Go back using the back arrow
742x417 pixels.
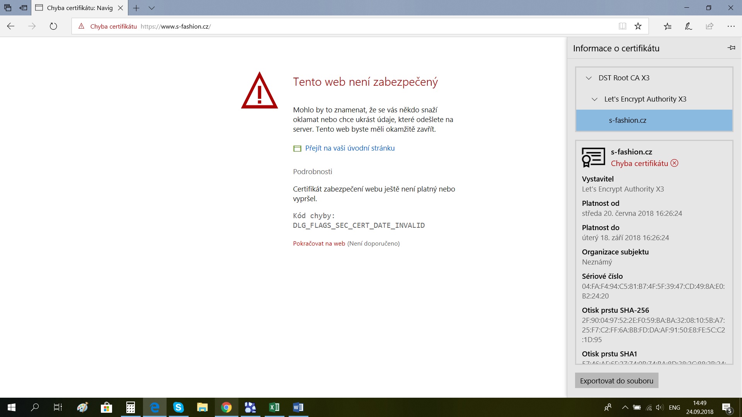[x=11, y=26]
